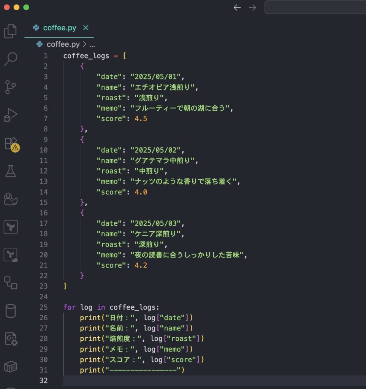Open Extensions view with warning badge
The width and height of the screenshot is (366, 389).
(11, 144)
